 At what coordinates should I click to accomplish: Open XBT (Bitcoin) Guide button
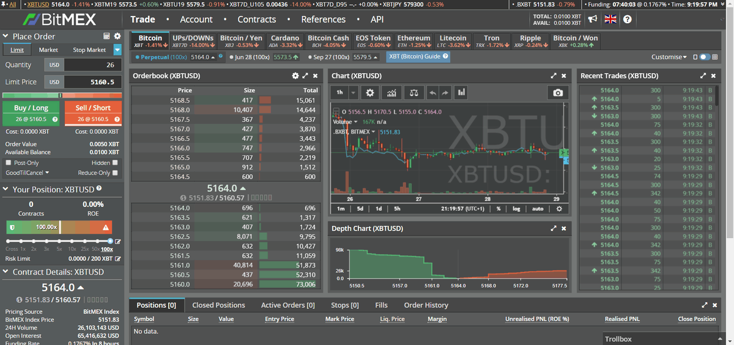tap(419, 57)
